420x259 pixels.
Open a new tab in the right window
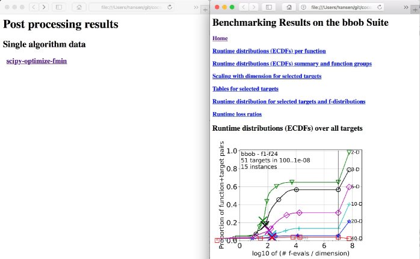tap(415, 7)
